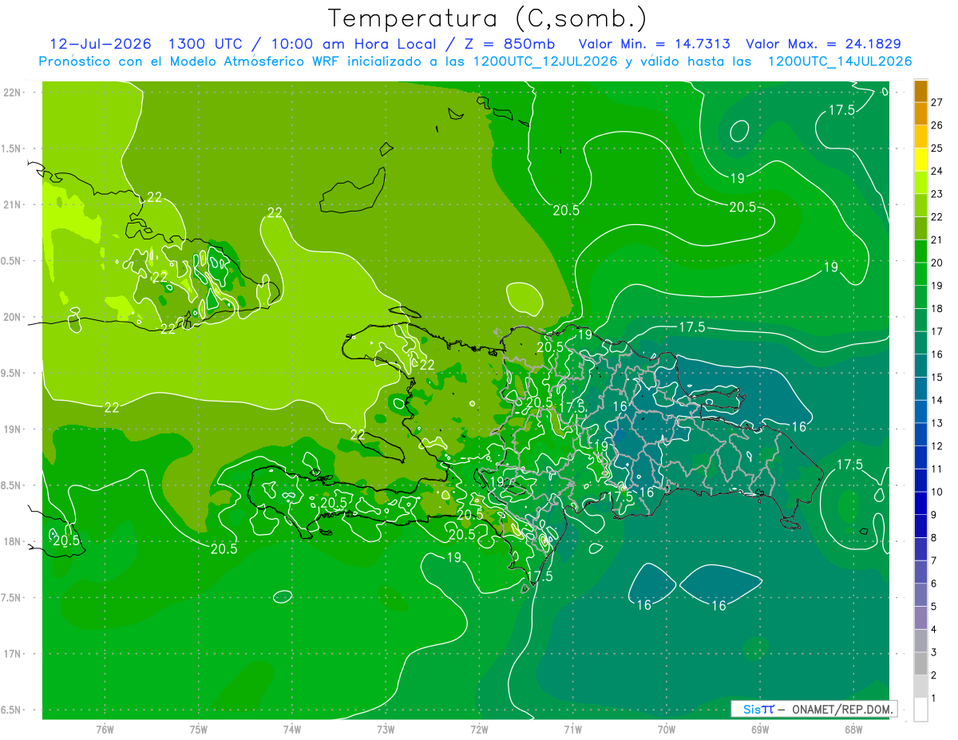
Task: Click the "73W" longitude axis label
Action: click(386, 729)
